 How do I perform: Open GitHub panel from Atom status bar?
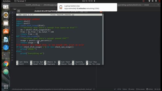pos(150,89)
